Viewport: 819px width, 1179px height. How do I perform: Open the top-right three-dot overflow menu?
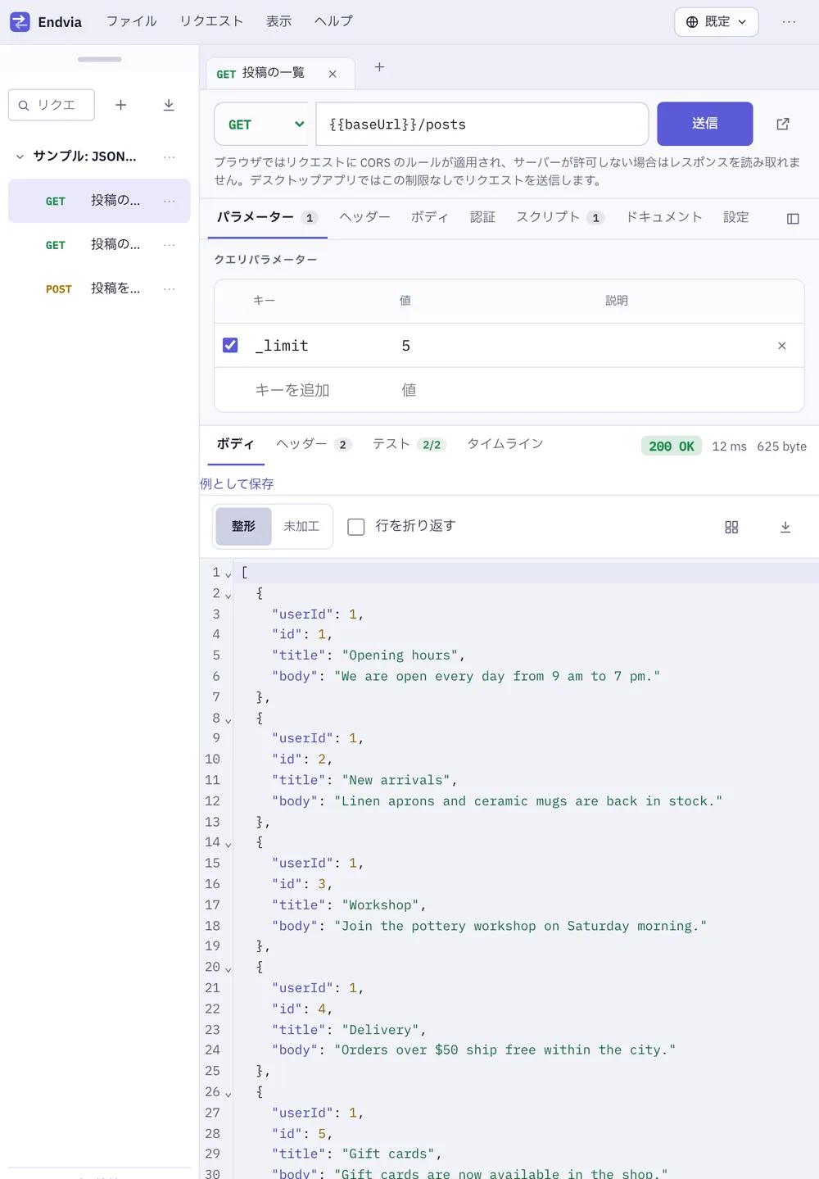(x=789, y=22)
